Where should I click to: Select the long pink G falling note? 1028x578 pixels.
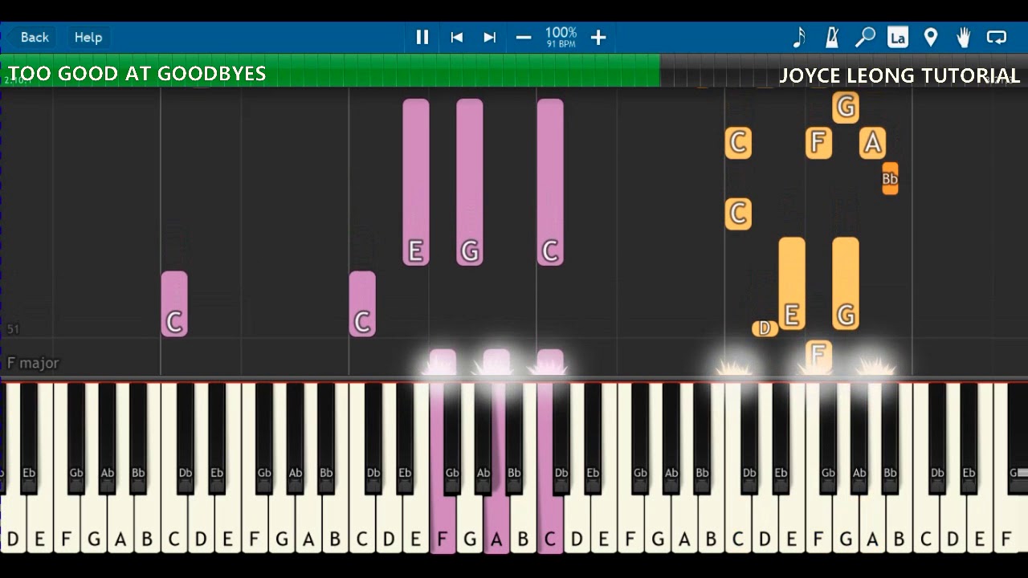click(470, 182)
